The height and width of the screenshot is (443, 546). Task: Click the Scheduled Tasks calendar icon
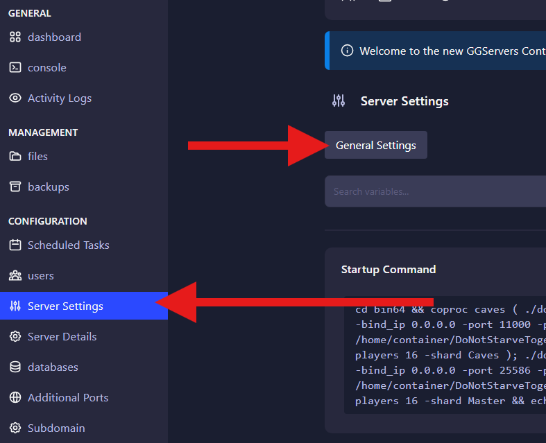coord(15,245)
